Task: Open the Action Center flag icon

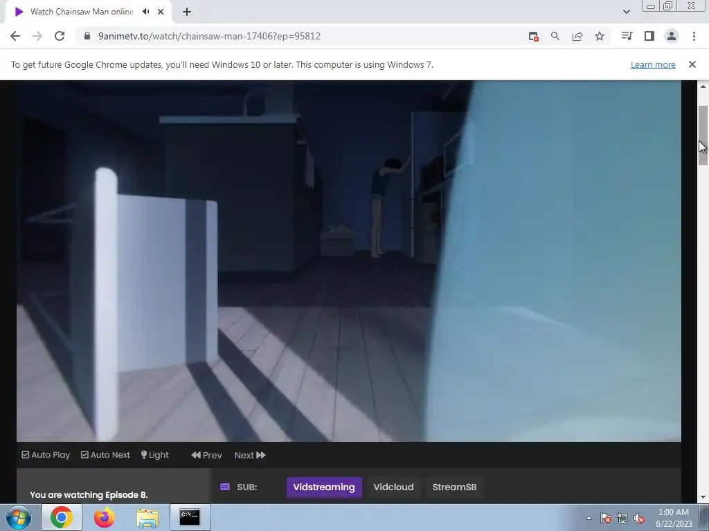Action: pyautogui.click(x=606, y=518)
